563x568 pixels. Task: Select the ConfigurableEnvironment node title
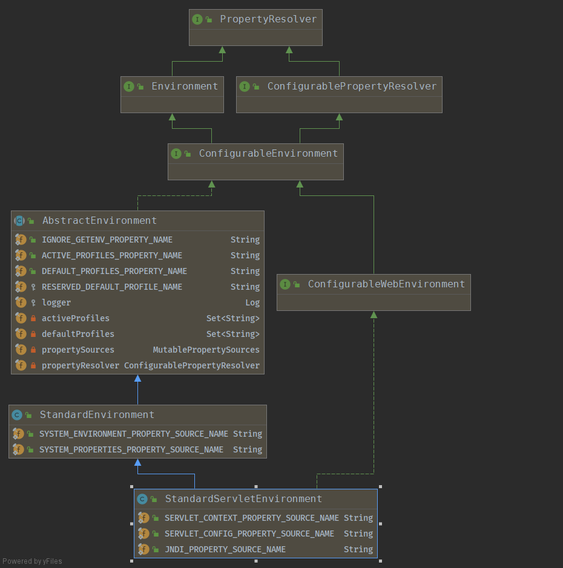[x=268, y=154]
